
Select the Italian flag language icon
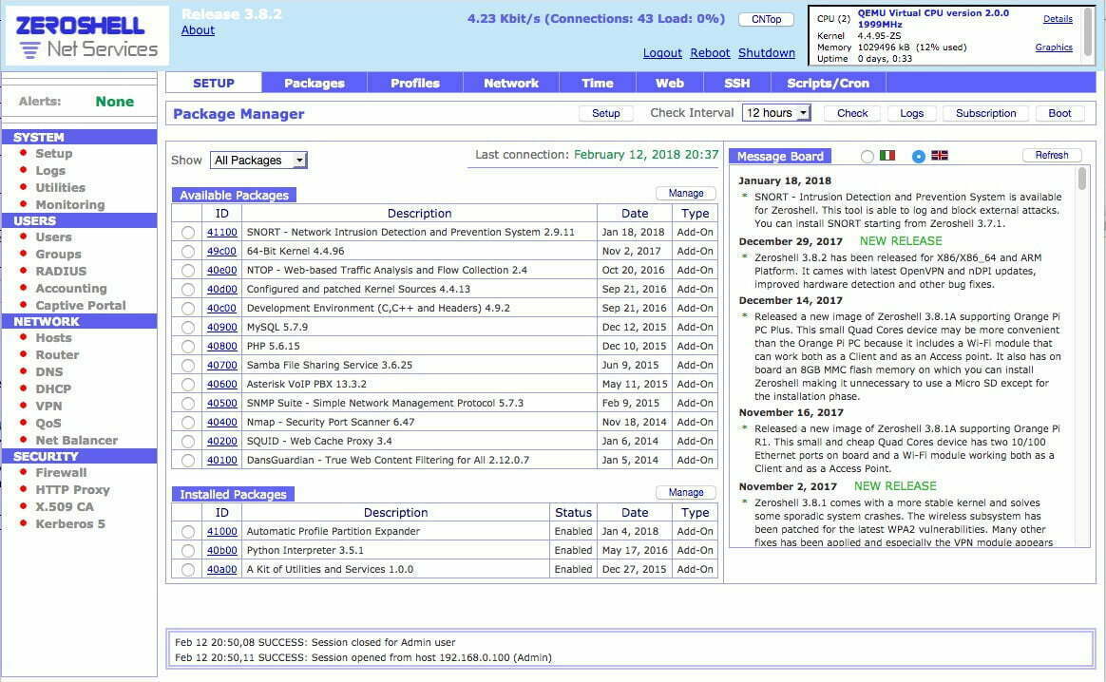pos(887,155)
